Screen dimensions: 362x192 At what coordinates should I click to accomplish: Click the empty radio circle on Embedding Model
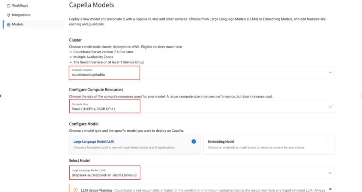click(328, 141)
